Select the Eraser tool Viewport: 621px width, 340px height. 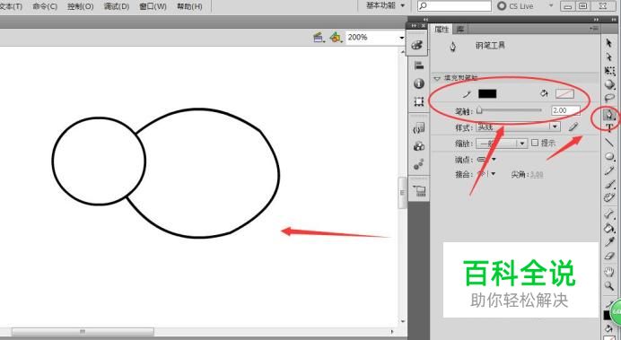(609, 256)
